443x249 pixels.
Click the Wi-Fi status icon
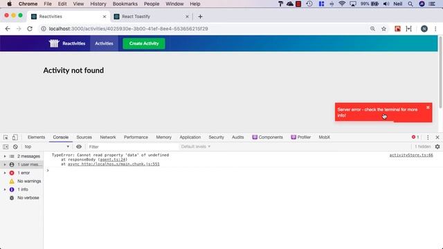tap(342, 4)
